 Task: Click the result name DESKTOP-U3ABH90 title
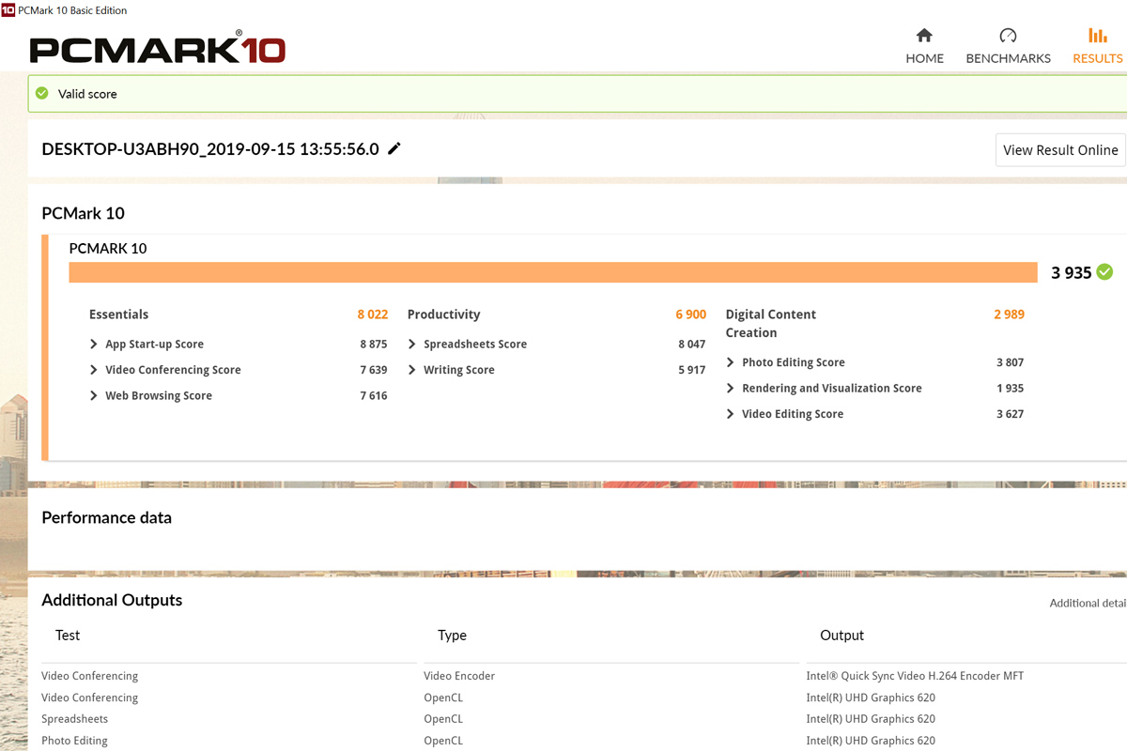tap(210, 148)
